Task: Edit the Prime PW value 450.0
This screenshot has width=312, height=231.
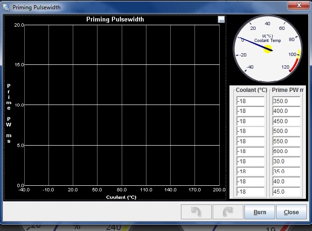Action: pos(287,121)
